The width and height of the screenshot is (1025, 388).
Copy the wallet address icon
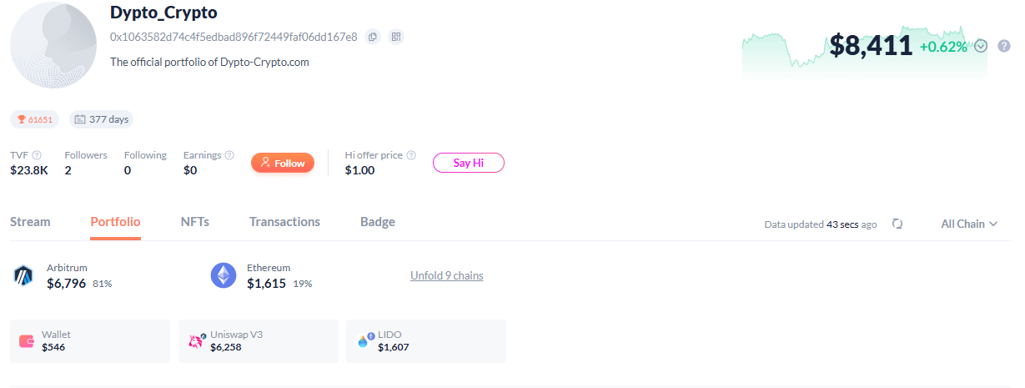(x=373, y=37)
